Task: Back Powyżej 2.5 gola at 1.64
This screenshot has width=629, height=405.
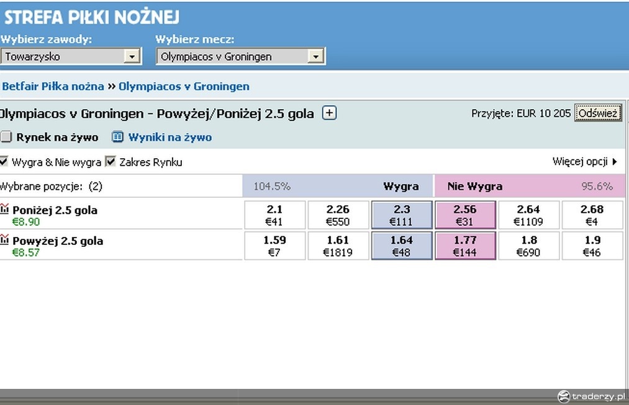Action: 402,246
